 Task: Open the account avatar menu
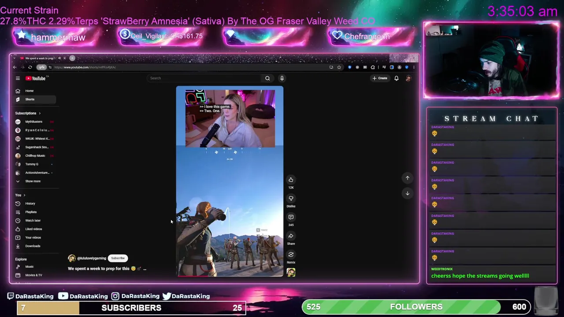(408, 78)
